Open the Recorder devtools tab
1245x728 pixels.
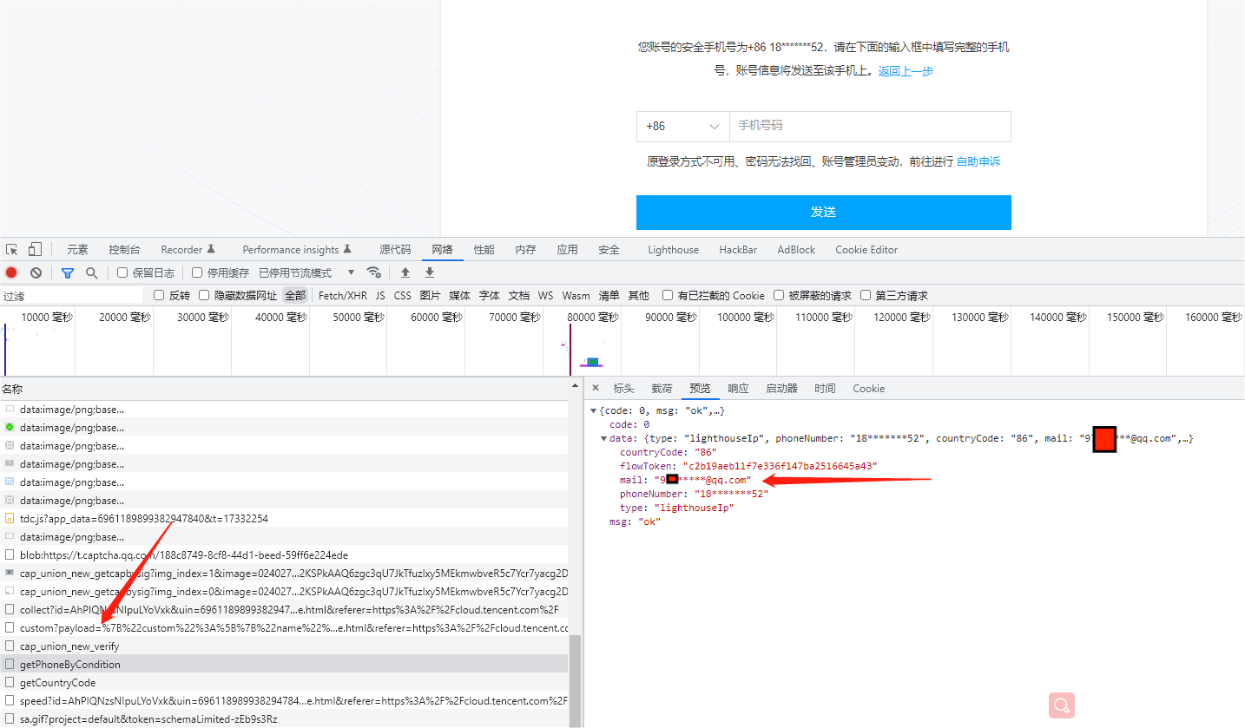(188, 250)
